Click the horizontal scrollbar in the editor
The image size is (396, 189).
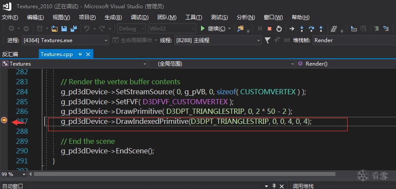(184, 174)
